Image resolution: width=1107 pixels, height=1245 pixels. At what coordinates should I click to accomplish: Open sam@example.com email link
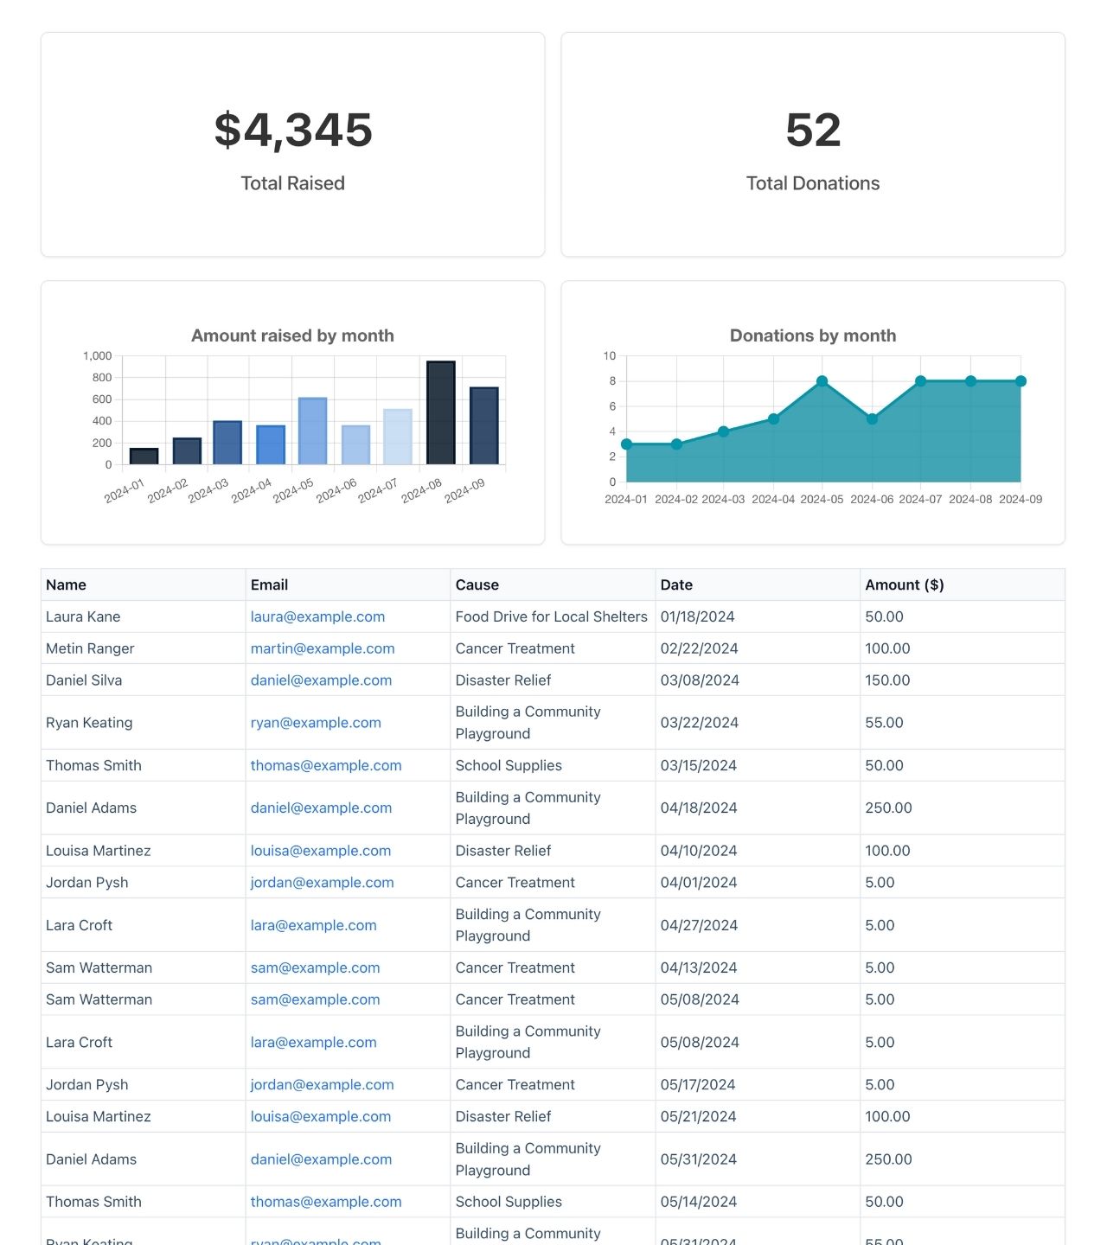point(314,967)
